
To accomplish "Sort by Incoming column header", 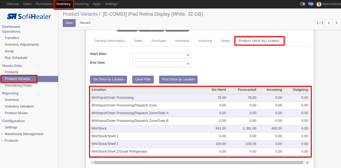I will point(271,90).
